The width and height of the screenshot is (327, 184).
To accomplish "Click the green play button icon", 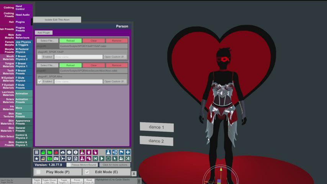I will click(x=102, y=159).
